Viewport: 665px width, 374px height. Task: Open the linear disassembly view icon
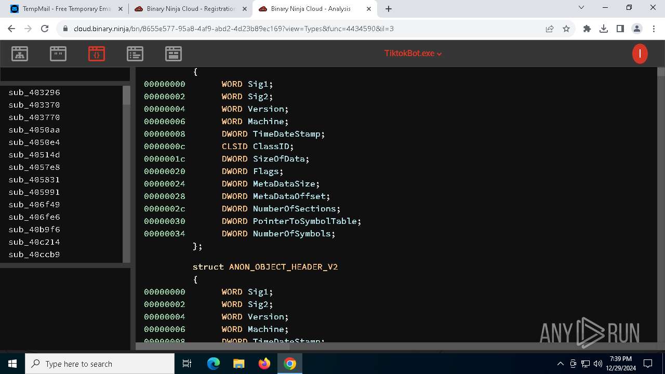point(135,54)
